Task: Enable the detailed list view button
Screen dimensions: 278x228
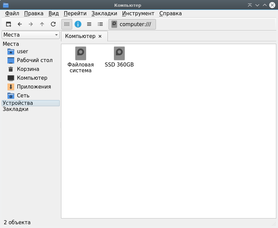Action: [x=100, y=24]
